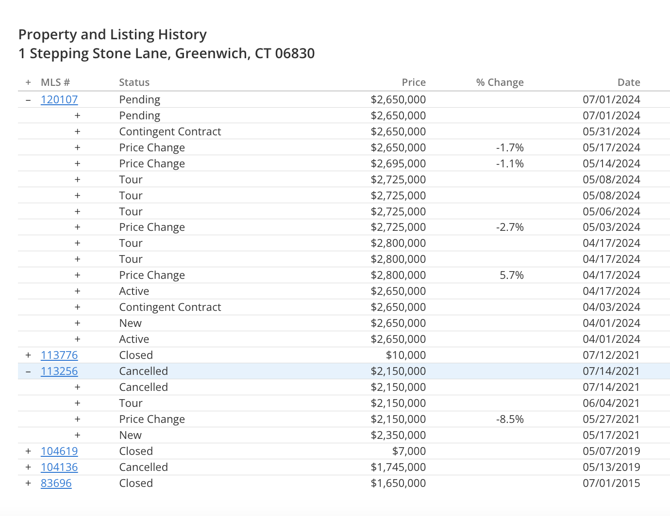The image size is (670, 516).
Task: Select the -1.1% change value
Action: pos(510,163)
